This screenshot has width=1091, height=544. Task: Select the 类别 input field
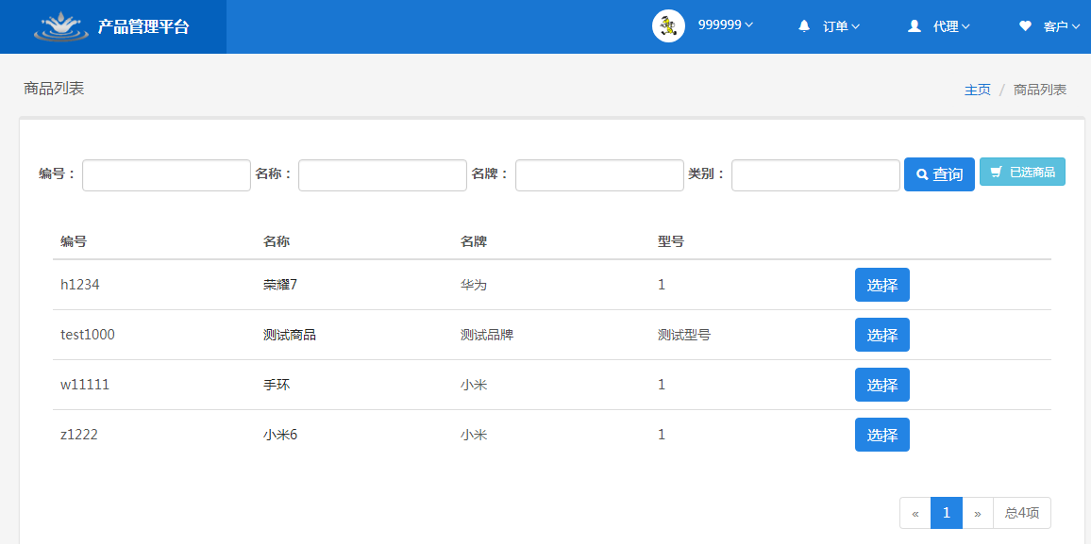(815, 175)
